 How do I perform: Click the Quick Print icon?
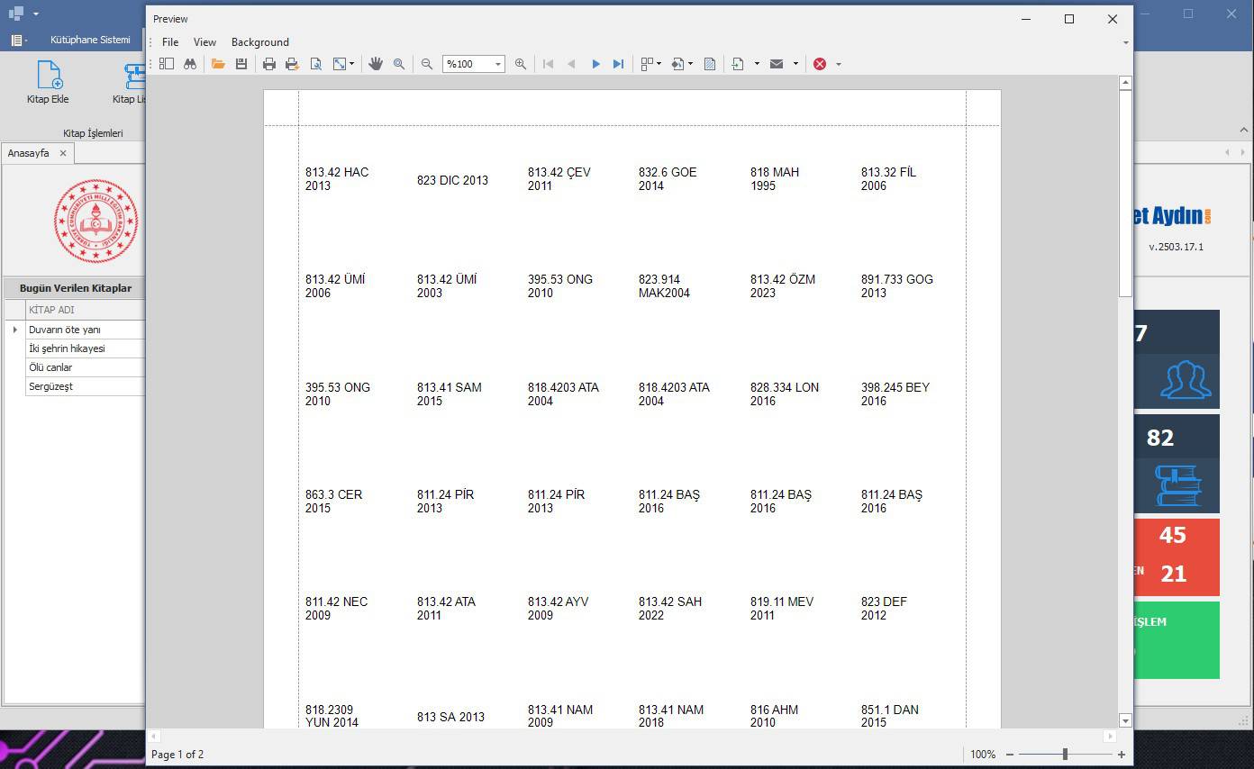(292, 64)
